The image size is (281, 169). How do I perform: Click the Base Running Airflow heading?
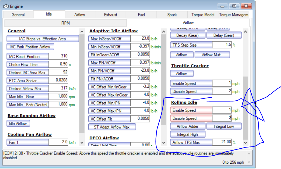[32, 115]
